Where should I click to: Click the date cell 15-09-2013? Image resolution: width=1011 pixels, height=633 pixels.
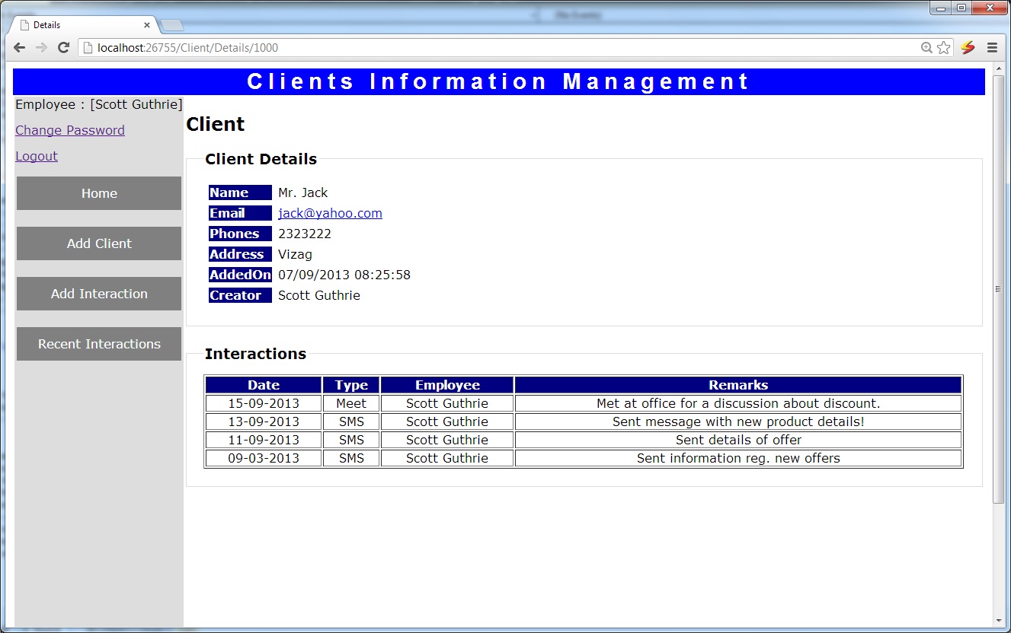point(264,403)
